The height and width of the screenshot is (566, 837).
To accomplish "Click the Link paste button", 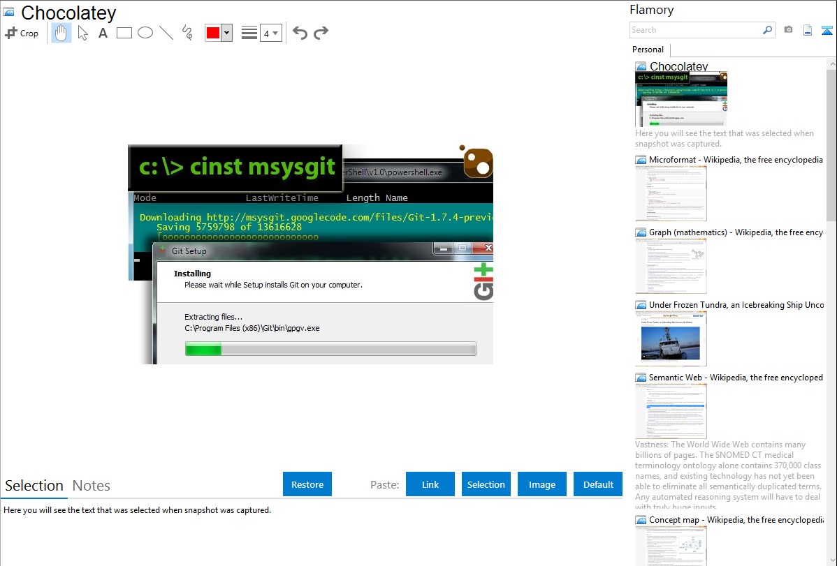I will click(x=430, y=484).
